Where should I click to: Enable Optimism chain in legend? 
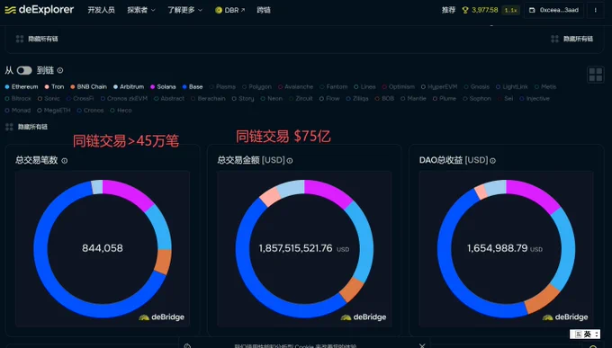(x=398, y=86)
